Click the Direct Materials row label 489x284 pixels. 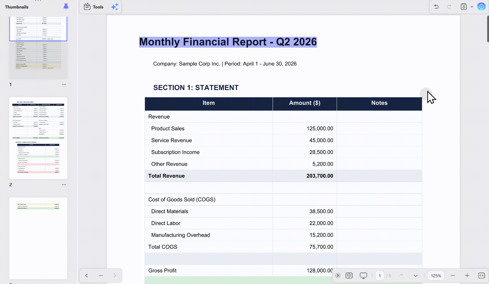[170, 212]
